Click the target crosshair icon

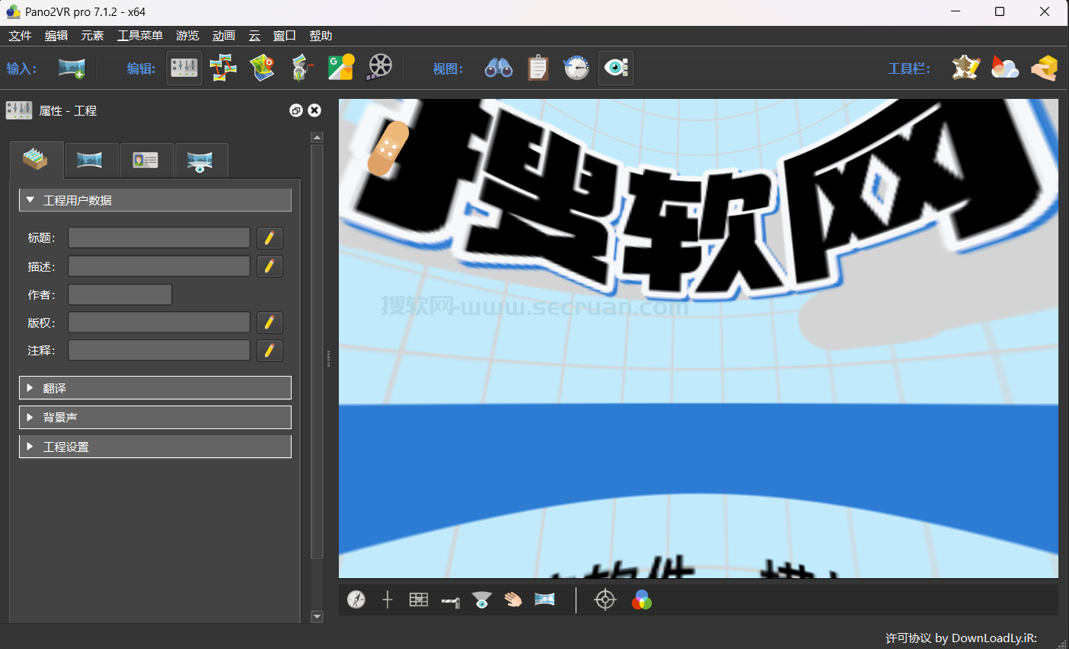(605, 600)
